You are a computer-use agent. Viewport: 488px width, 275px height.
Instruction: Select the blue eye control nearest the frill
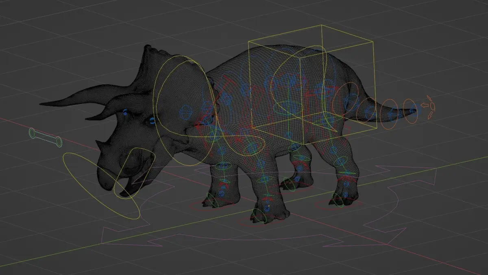tap(152, 120)
